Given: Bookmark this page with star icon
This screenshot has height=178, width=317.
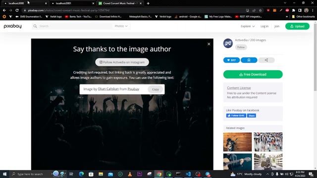Looking at the screenshot, I should pos(261,10).
